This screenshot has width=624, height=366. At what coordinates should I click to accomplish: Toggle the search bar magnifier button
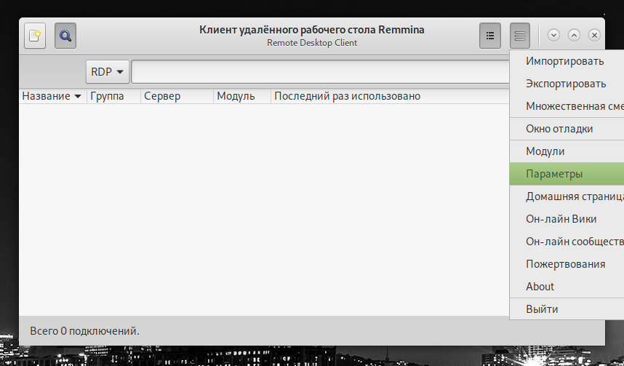(65, 36)
